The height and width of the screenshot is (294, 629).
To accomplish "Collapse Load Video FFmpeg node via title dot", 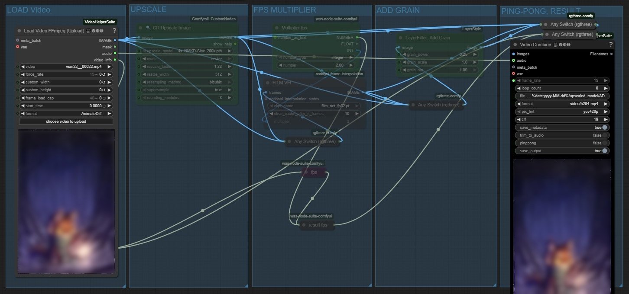I will coord(19,31).
